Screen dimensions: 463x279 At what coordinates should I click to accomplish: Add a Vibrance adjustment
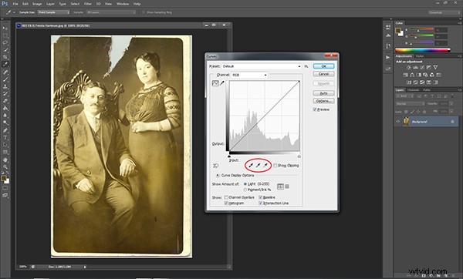[x=435, y=68]
